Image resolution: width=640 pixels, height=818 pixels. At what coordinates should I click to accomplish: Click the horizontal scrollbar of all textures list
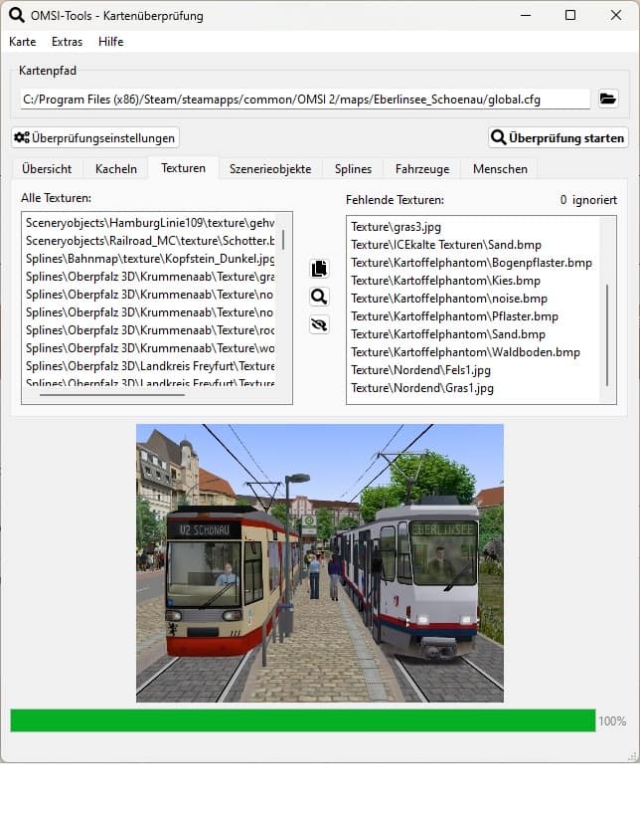point(111,395)
